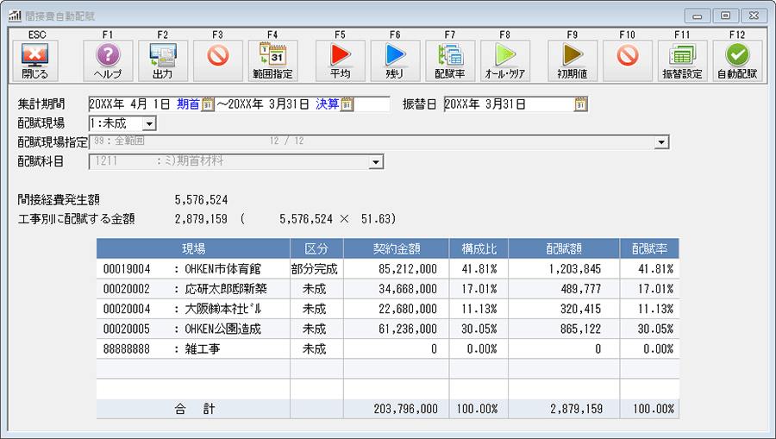Screen dimensions: 776x439
Task: Open calendar icon beside 期首 start date
Action: click(208, 104)
